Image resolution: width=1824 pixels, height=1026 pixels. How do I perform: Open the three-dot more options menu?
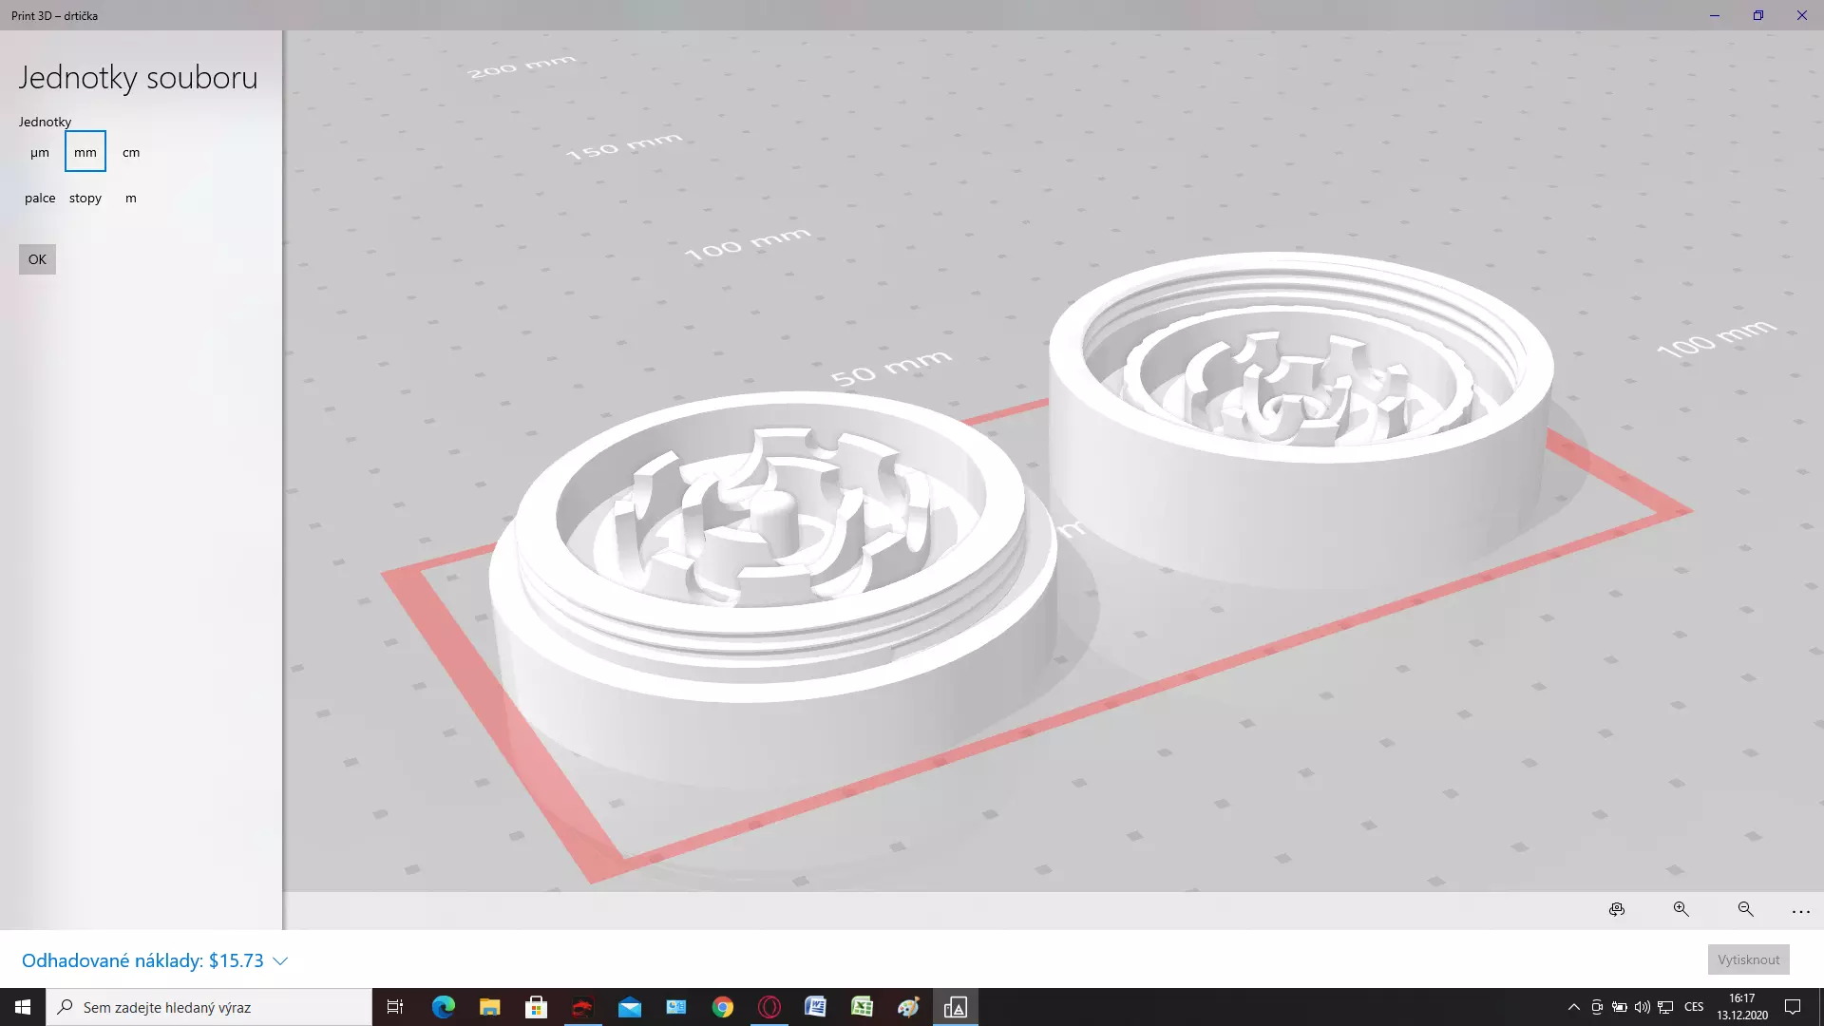tap(1800, 911)
